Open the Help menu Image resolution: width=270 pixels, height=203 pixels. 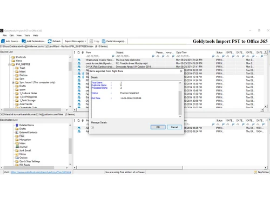[x=36, y=36]
